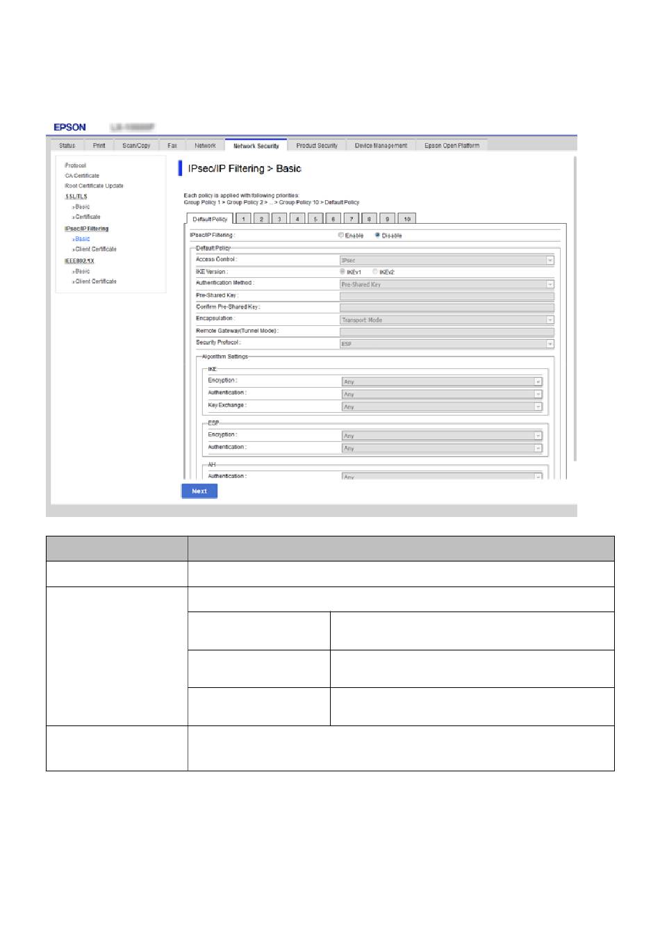Image resolution: width=660 pixels, height=952 pixels.
Task: Open Client Certificate under IPsec/IP Filtering
Action: (x=94, y=249)
